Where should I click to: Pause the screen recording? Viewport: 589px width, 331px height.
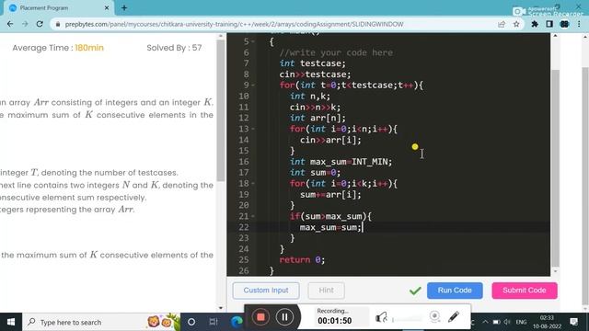(284, 317)
